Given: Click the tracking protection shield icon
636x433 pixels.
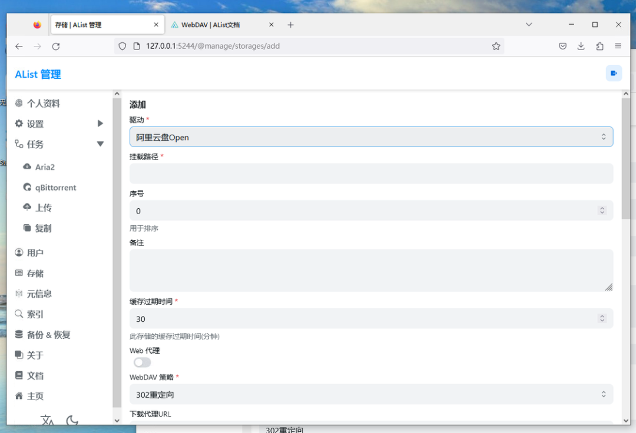Looking at the screenshot, I should [x=122, y=46].
